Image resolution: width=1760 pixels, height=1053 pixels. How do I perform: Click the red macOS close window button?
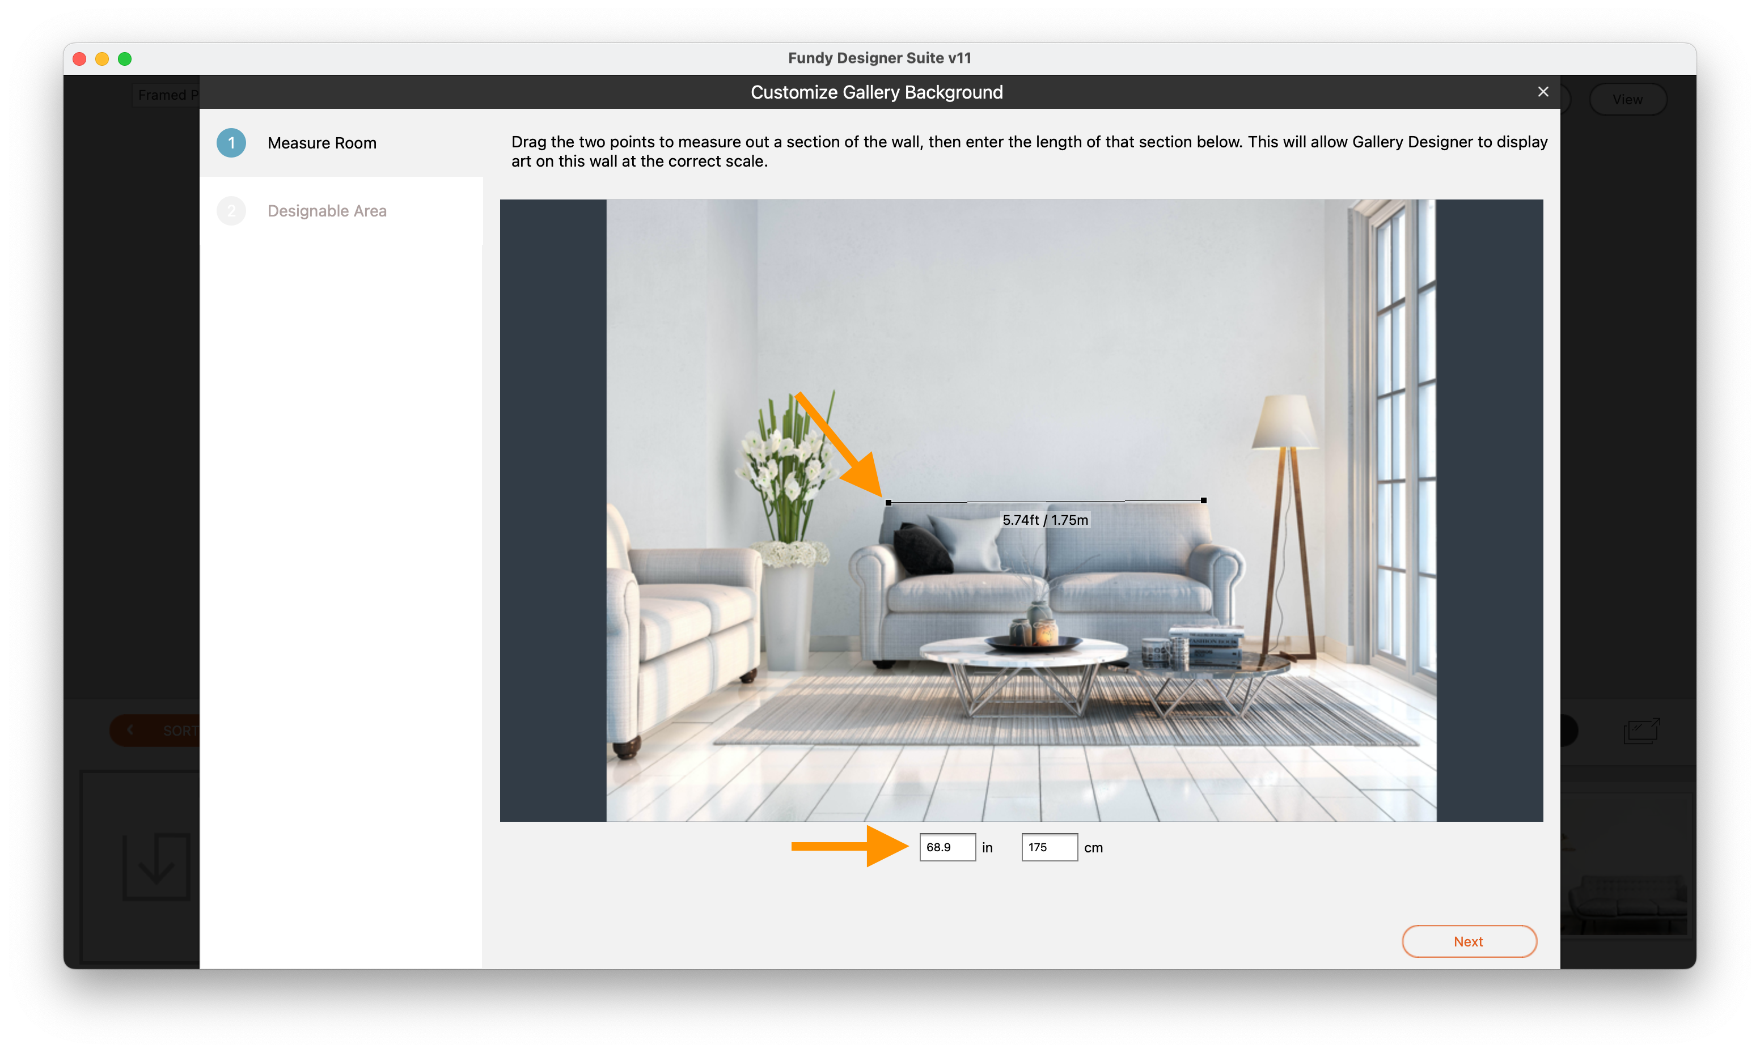[79, 59]
